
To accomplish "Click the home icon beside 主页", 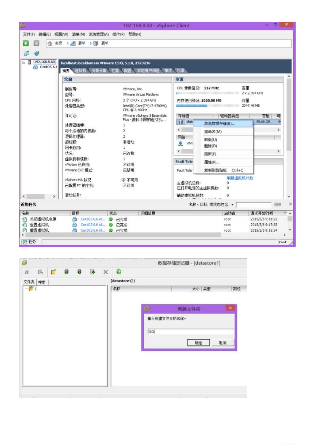I will tap(50, 44).
